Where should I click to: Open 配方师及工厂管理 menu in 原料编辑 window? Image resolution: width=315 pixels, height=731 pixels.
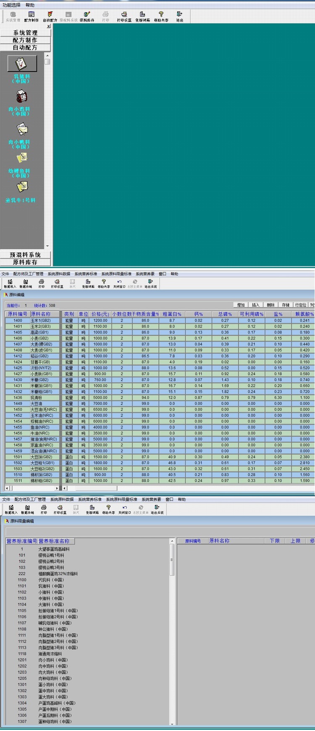pyautogui.click(x=28, y=274)
